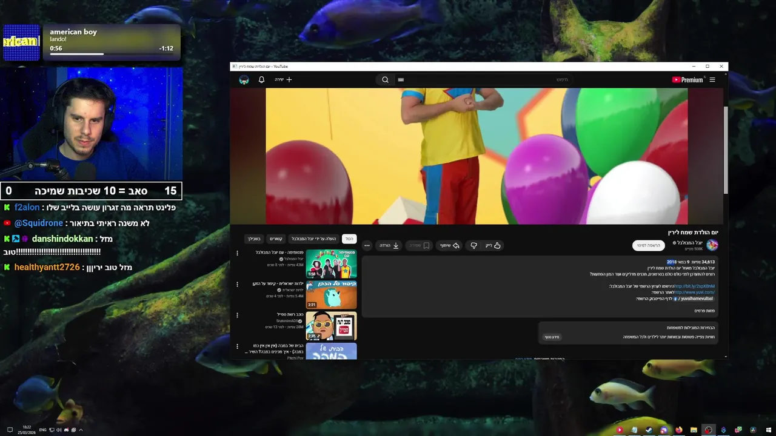Open the volume speaker tray icon
The image size is (776, 436).
click(x=58, y=430)
